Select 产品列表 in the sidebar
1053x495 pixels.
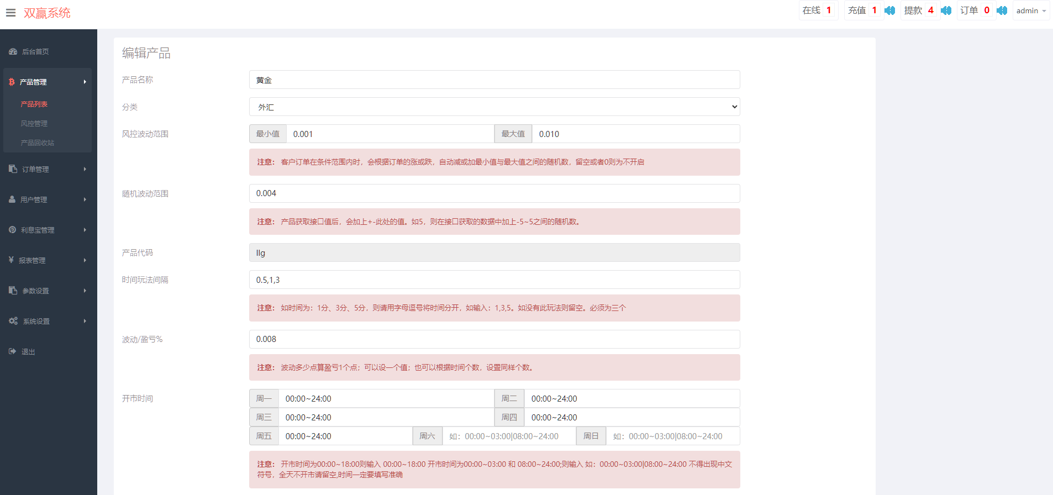coord(34,104)
